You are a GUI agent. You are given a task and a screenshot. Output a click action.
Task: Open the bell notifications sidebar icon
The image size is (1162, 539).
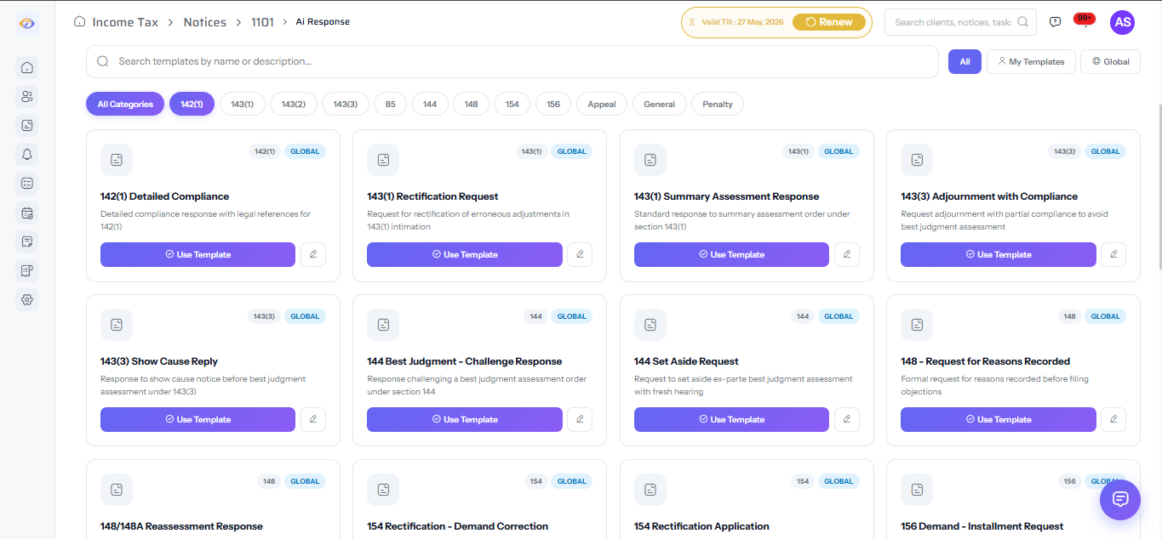click(x=27, y=154)
